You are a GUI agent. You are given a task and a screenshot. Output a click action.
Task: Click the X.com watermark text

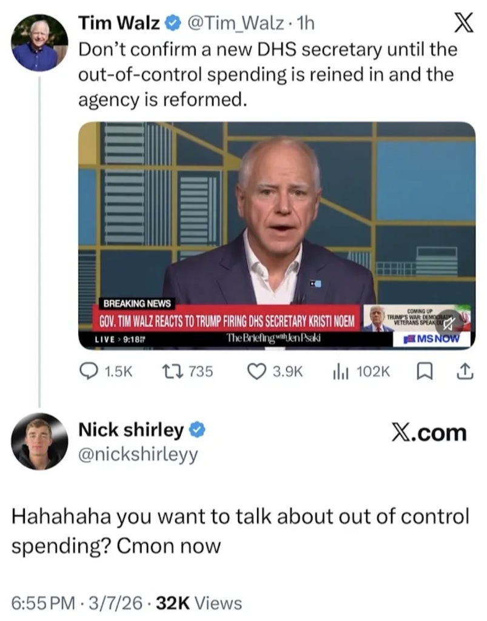tap(429, 432)
